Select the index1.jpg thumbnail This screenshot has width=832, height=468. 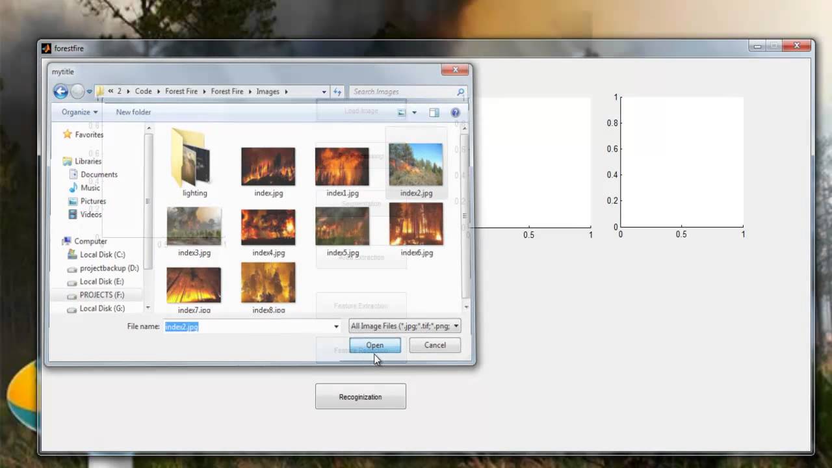point(342,167)
